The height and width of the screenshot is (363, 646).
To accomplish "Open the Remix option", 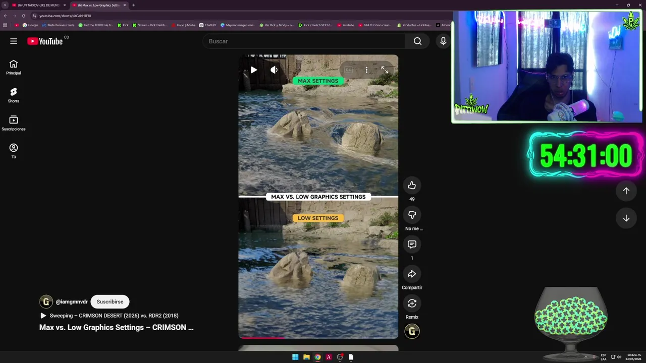I will tap(412, 303).
